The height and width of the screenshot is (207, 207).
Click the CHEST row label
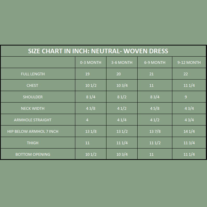pyautogui.click(x=32, y=85)
